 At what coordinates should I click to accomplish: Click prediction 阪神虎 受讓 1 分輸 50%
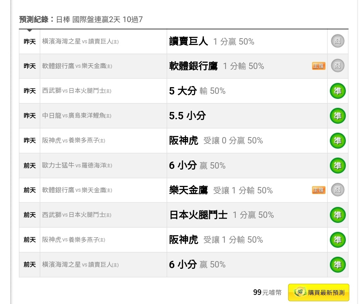216,240
